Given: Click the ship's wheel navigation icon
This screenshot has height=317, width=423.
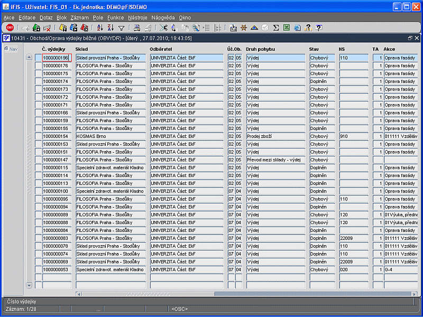Looking at the screenshot, I should (x=244, y=27).
